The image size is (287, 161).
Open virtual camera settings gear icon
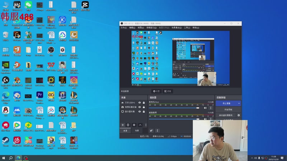point(239,115)
